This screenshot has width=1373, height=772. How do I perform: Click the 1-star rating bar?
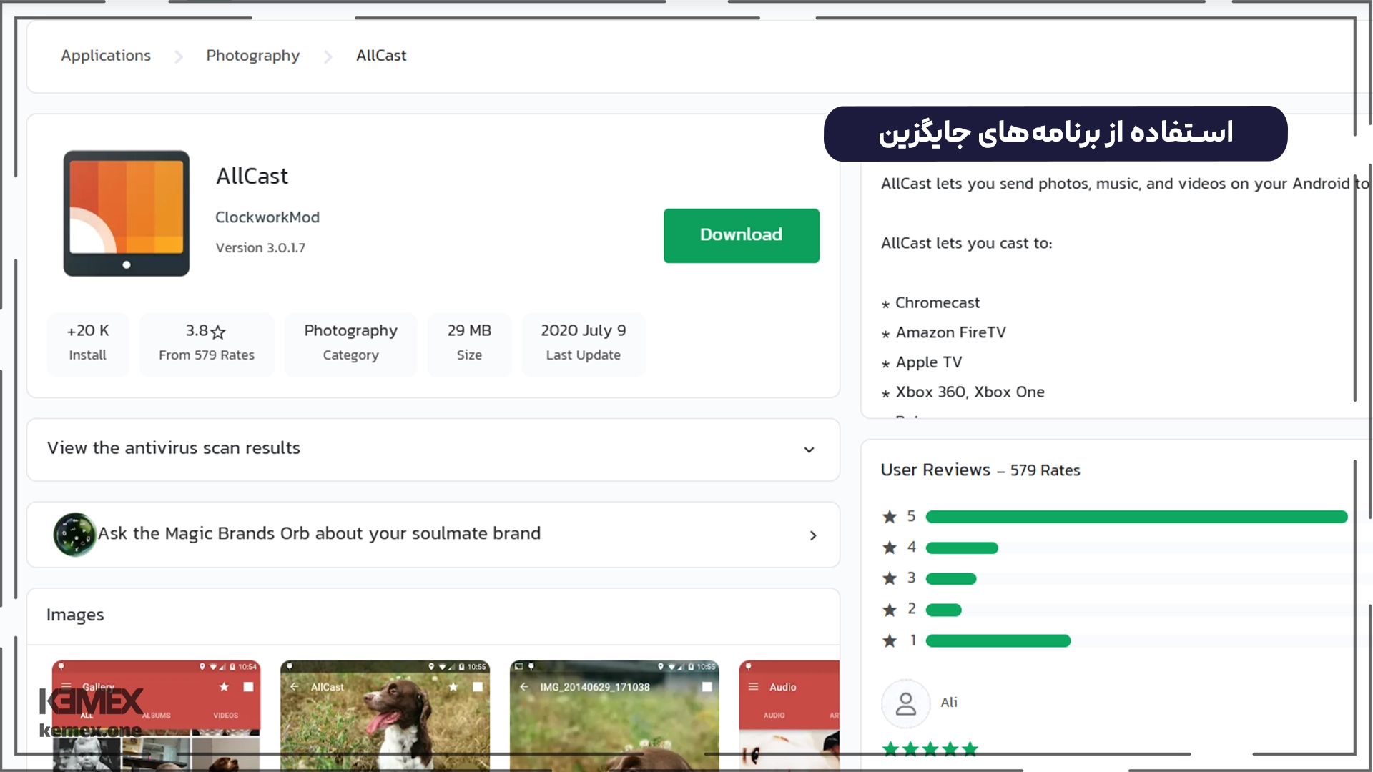point(998,641)
